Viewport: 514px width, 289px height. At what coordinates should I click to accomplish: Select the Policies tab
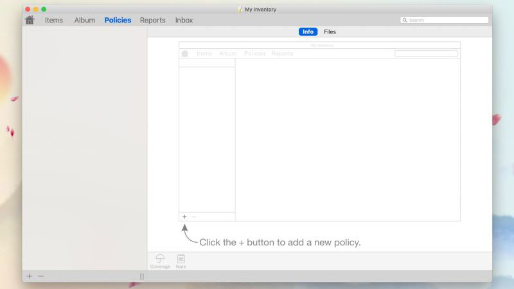tap(118, 21)
